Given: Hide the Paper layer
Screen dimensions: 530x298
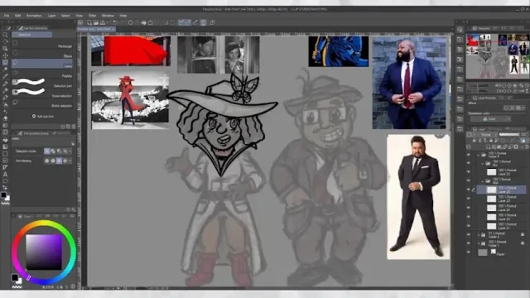Looking at the screenshot, I should point(468,252).
